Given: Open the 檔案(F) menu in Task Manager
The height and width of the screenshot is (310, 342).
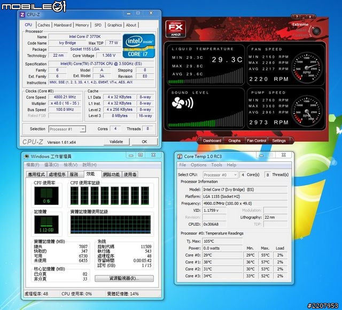Looking at the screenshot, I should tap(33, 165).
